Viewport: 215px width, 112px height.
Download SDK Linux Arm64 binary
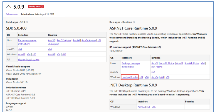[76, 40]
